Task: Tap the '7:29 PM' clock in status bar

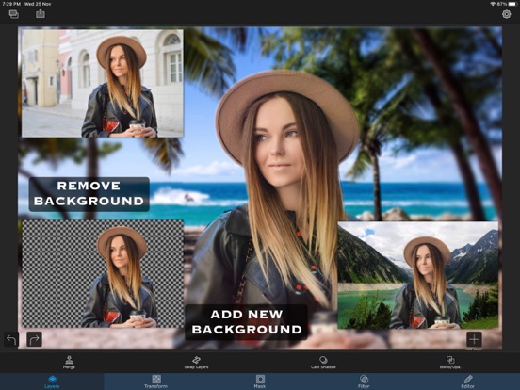Action: tap(11, 4)
